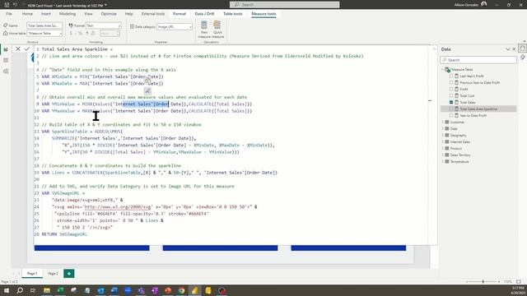Open Chrome from the taskbar
This screenshot has height=296, width=527.
[181, 290]
